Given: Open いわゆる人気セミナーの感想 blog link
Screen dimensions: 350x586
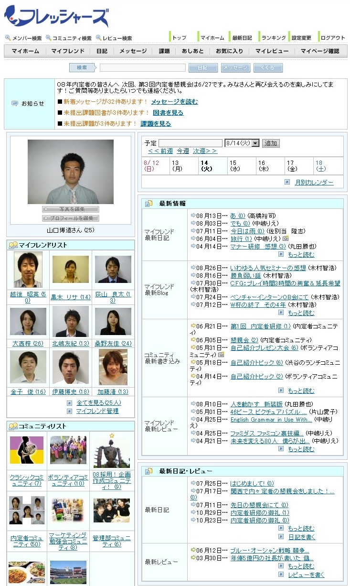Looking at the screenshot, I should 268,268.
